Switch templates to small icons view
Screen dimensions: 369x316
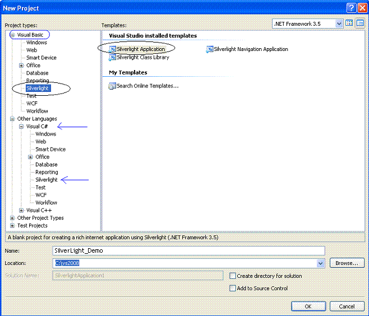360,23
